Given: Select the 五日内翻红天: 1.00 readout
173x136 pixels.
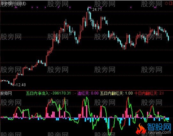Looking at the screenshot, I should point(117,93).
